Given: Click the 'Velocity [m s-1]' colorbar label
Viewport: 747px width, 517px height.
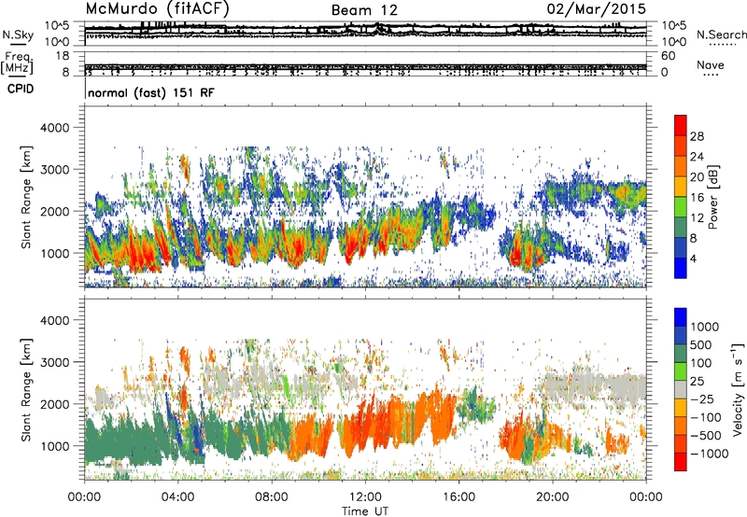Looking at the screenshot, I should 738,389.
